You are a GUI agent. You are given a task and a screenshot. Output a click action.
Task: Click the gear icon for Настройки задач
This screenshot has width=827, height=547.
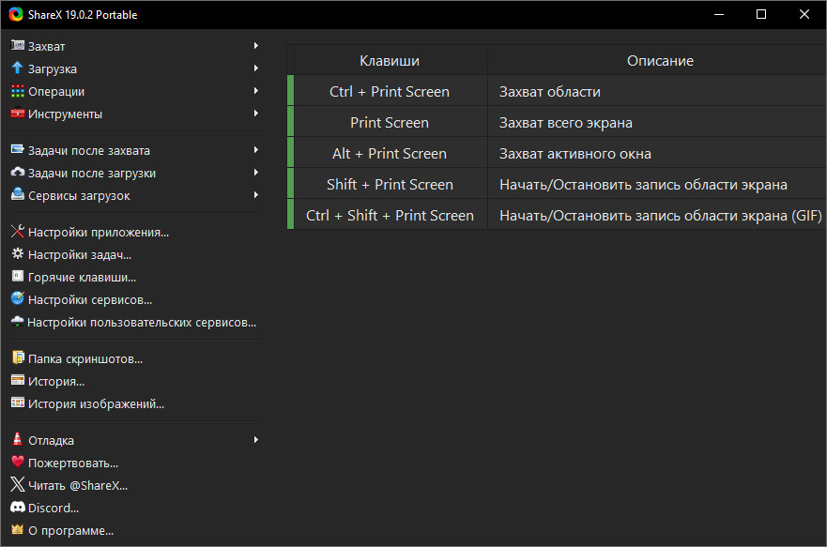click(17, 254)
